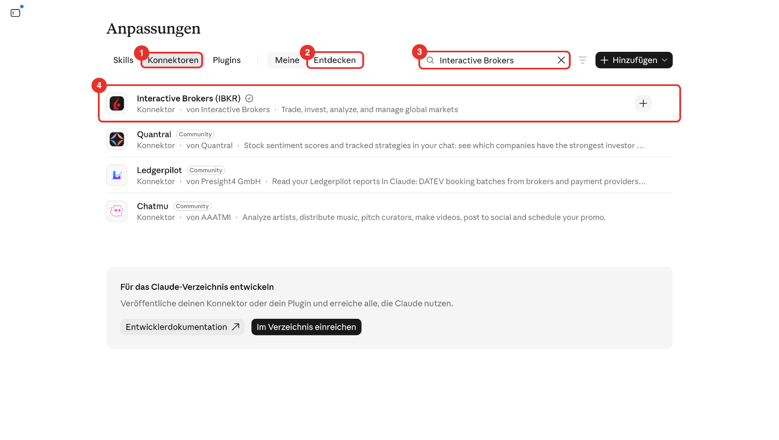779x440 pixels.
Task: Click the 'von Presight4 GmbH' text
Action: pyautogui.click(x=224, y=182)
